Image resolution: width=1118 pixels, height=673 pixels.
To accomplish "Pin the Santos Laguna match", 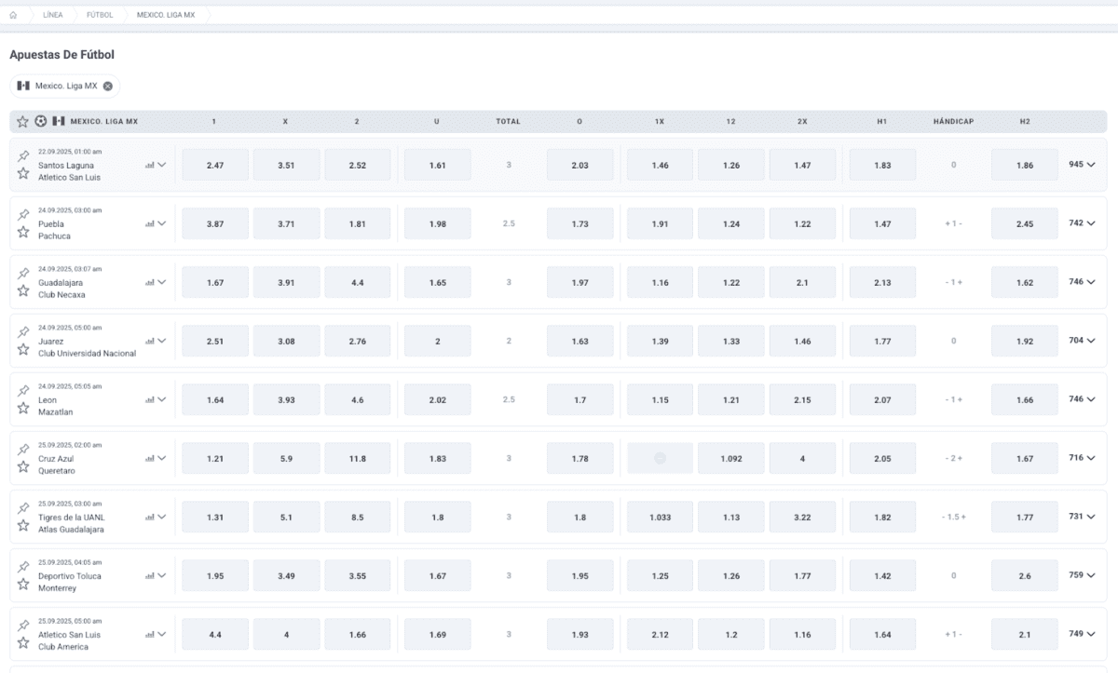I will point(23,156).
